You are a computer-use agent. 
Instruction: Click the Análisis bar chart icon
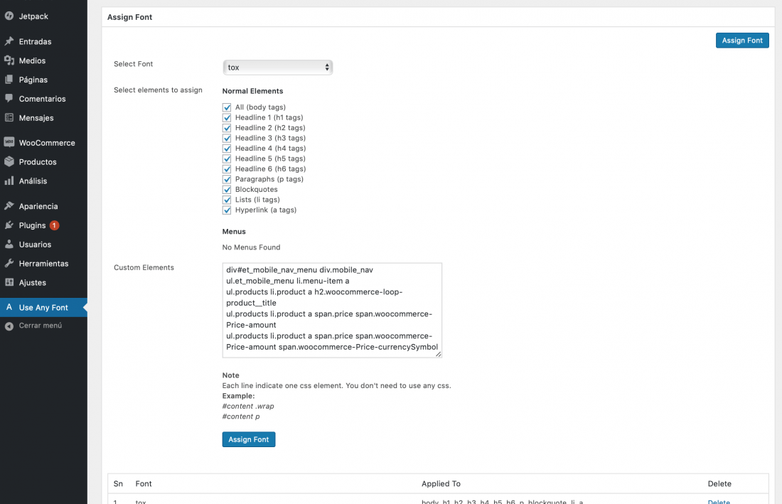(x=9, y=181)
